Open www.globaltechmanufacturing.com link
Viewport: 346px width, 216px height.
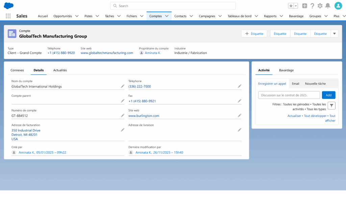[107, 53]
